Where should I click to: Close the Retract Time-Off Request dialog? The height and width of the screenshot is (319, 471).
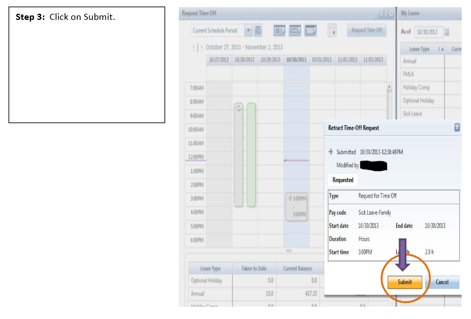pos(457,127)
